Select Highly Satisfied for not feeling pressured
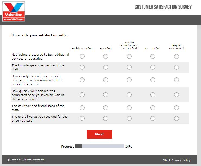This screenshot has width=201, height=166. coord(82,56)
